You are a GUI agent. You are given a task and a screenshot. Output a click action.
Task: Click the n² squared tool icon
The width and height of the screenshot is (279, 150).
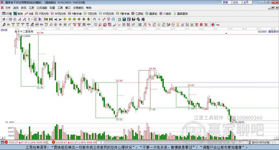point(46,25)
